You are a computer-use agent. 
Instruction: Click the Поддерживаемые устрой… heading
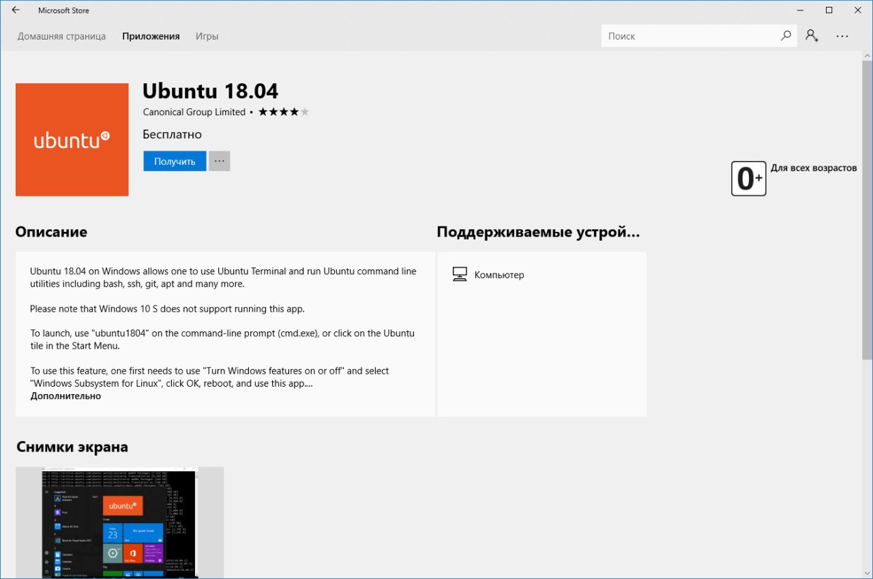pyautogui.click(x=538, y=232)
